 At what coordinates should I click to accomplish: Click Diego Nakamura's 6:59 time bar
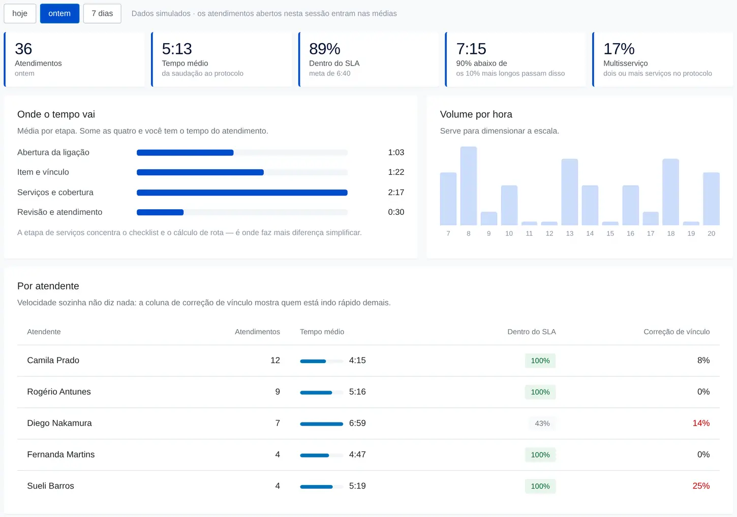322,424
